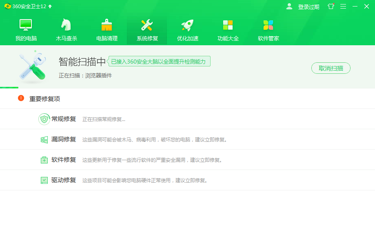Switch to the 木马查杀 tab label

(x=67, y=38)
